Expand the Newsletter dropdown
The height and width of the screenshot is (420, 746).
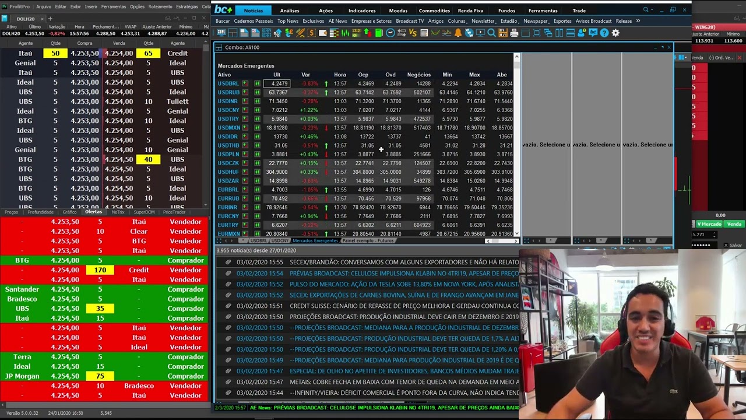pos(483,21)
